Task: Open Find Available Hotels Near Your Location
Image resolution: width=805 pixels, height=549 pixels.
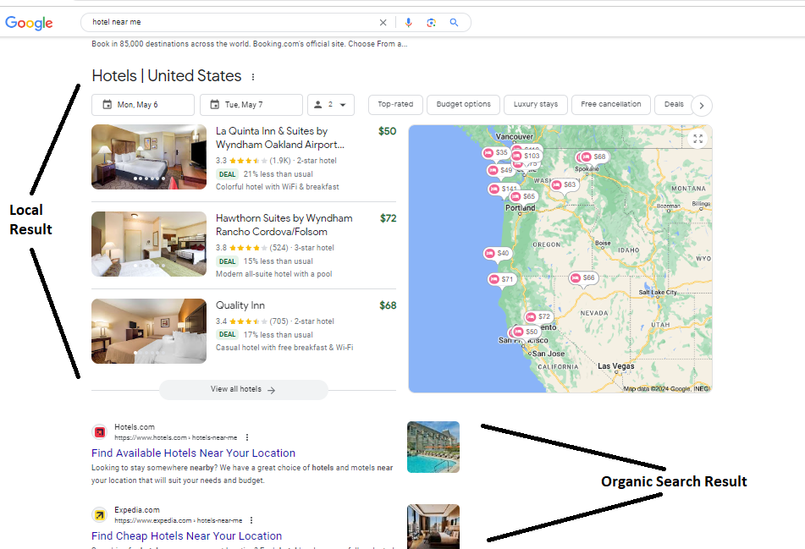Action: coord(194,453)
